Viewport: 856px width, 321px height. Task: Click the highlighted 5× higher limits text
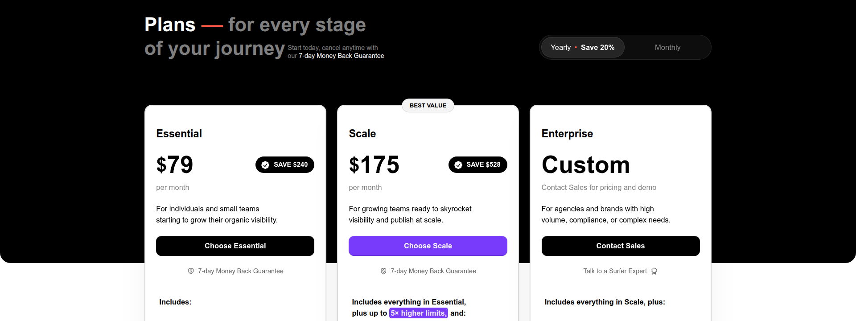point(418,313)
